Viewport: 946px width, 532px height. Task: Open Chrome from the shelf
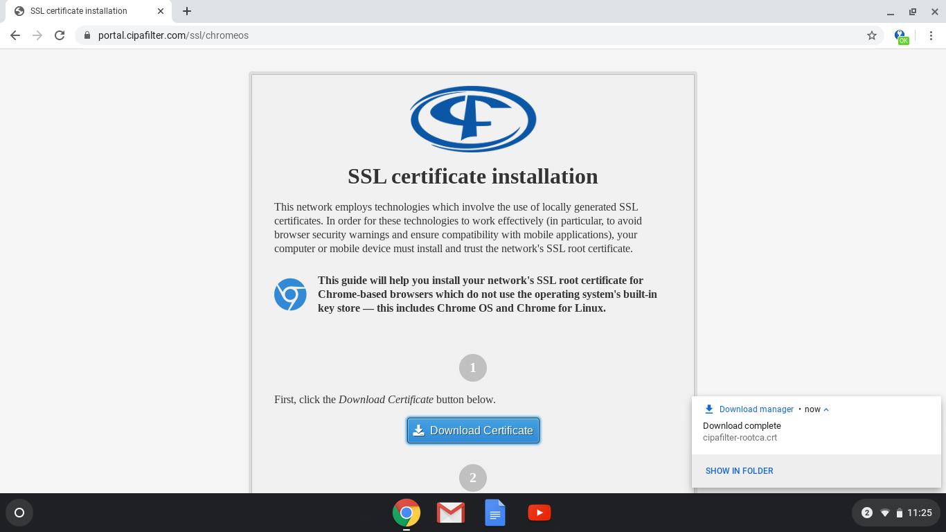(x=406, y=513)
